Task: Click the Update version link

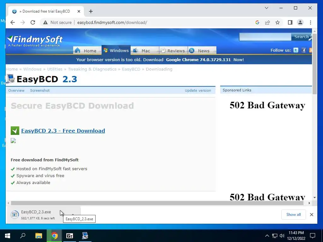Action: 198,90
